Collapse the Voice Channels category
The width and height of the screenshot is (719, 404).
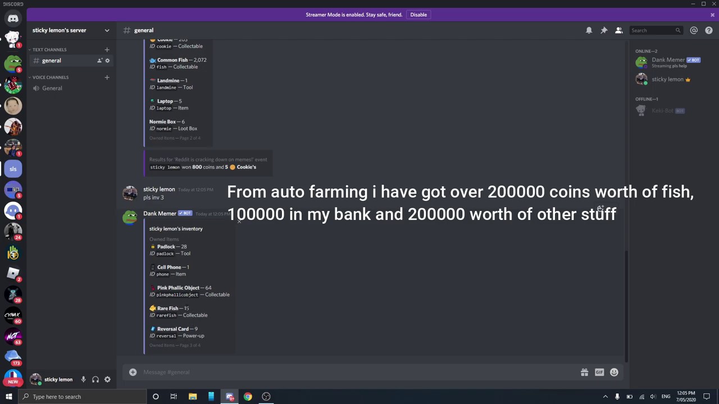click(x=50, y=77)
